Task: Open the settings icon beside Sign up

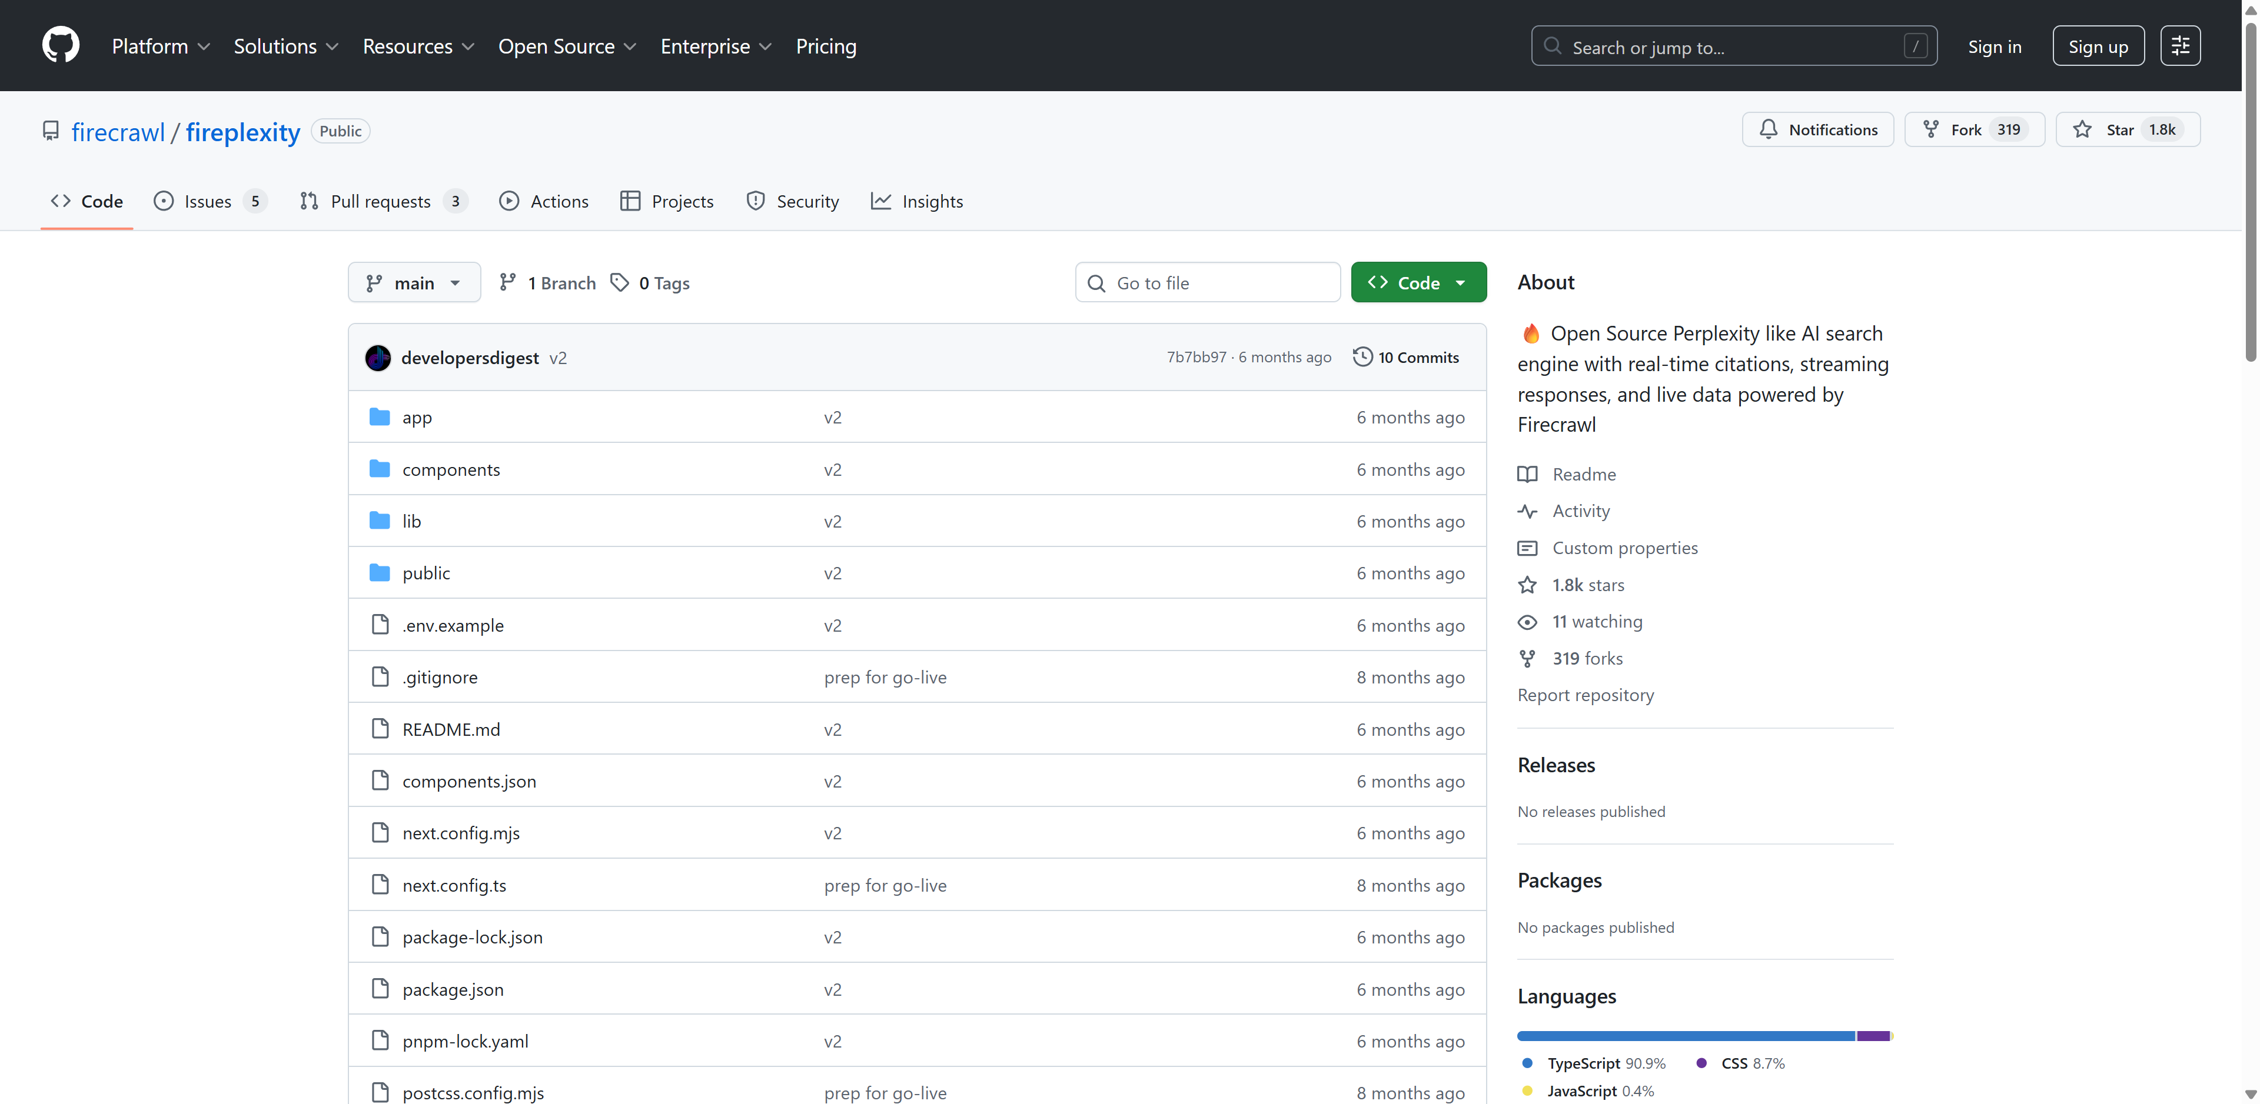Action: [x=2179, y=46]
